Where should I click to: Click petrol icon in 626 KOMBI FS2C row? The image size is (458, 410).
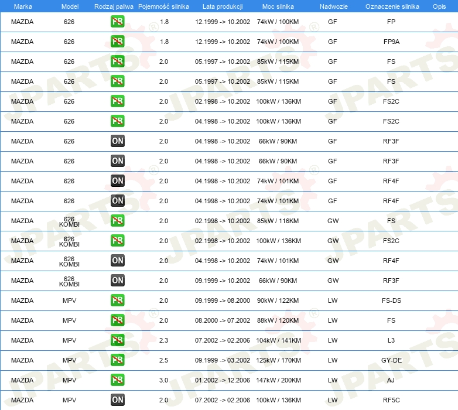[117, 241]
